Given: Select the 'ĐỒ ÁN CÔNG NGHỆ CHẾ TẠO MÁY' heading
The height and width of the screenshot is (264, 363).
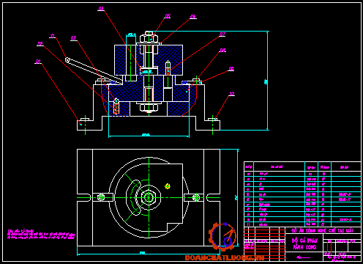Looking at the screenshot, I should [x=323, y=230].
